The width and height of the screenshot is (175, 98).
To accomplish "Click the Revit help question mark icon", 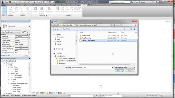I will tap(156, 2).
